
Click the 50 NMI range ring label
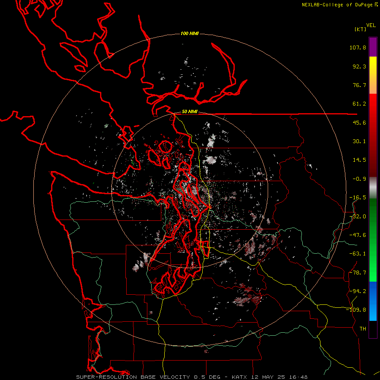pos(190,112)
